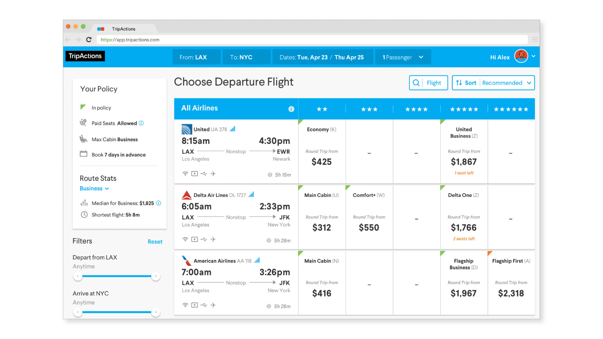Click the United airline logo

point(187,129)
